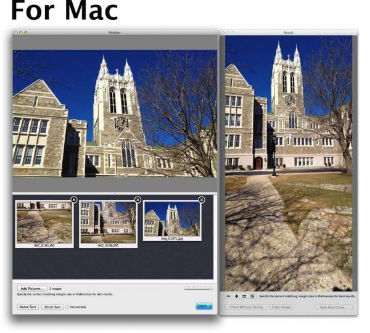The image size is (370, 333).
Task: Click the matching margin hint text in Stitcher
Action: 65,294
